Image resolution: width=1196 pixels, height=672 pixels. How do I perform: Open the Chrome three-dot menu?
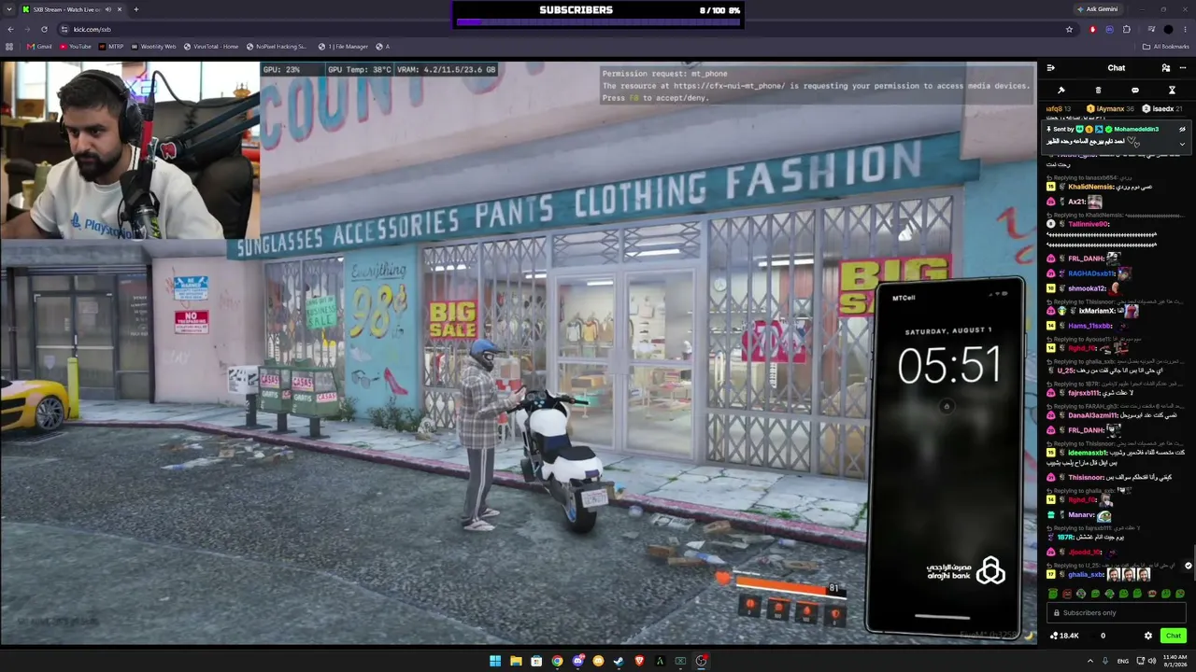click(1185, 29)
